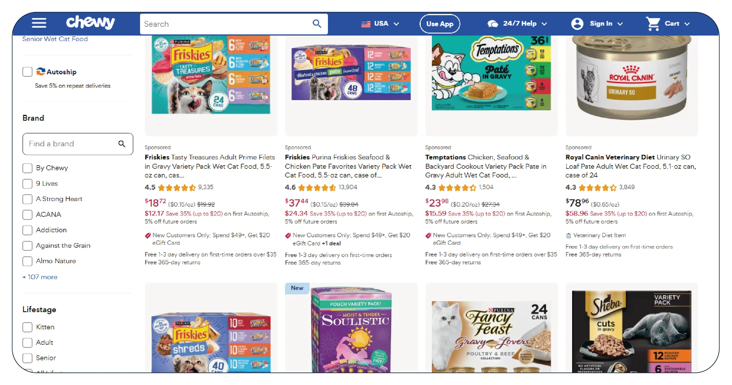732x385 pixels.
Task: Open the Cart dropdown chevron
Action: pos(687,24)
